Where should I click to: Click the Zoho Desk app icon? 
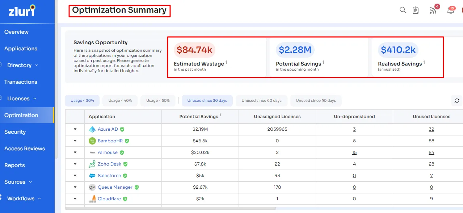point(92,164)
